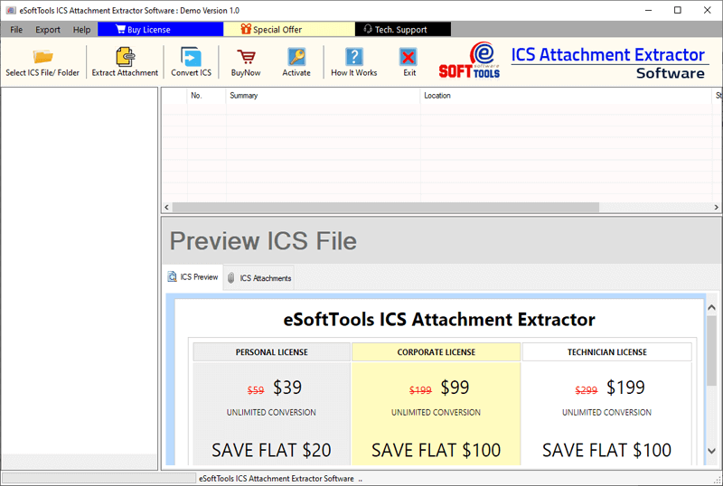Screen dimensions: 723x486
Task: Click the CORPORATE LICENSE header
Action: click(437, 352)
